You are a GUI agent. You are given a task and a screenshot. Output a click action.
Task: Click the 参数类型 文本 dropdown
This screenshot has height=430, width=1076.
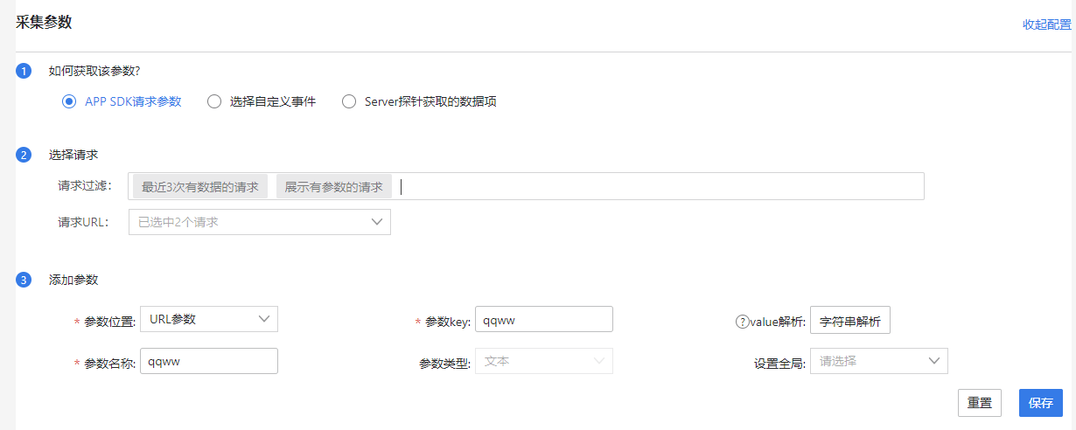[543, 361]
